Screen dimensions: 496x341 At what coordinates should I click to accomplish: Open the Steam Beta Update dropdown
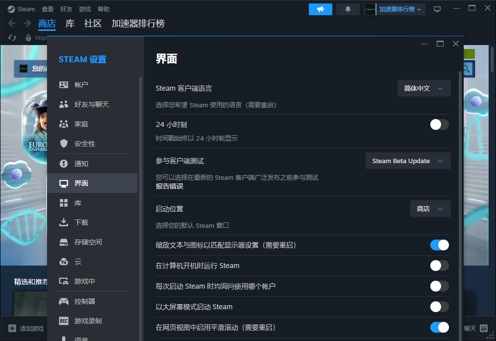pos(408,161)
